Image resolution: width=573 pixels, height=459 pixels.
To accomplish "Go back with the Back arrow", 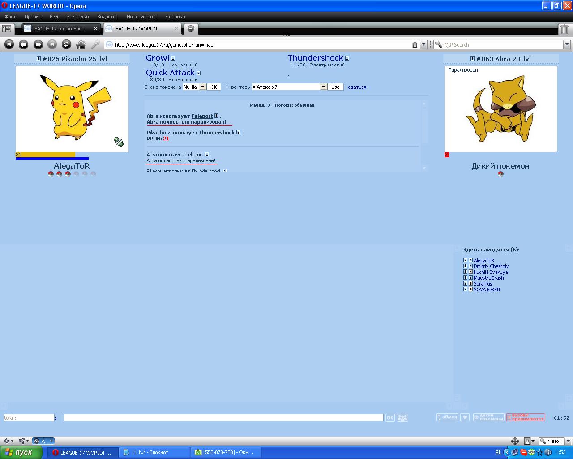I will tap(24, 44).
